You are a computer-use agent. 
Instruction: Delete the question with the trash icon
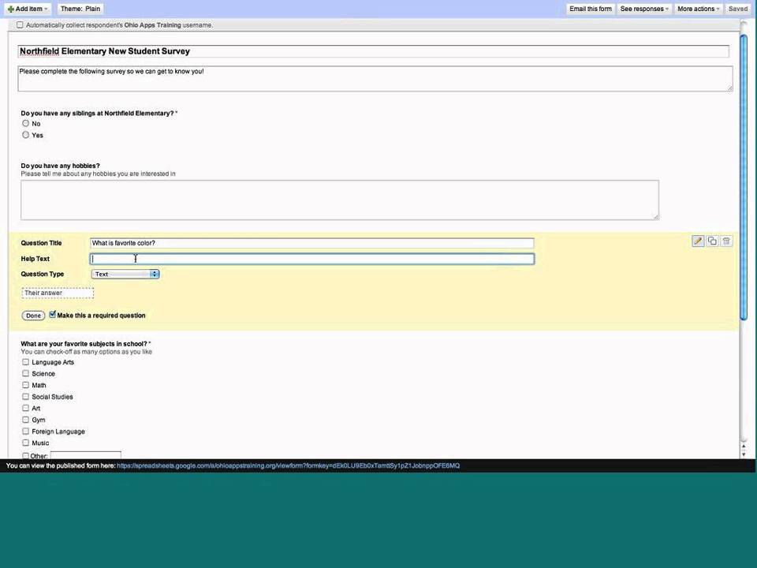point(726,241)
